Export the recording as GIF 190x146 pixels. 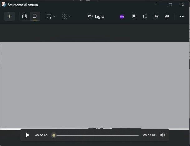click(x=167, y=16)
